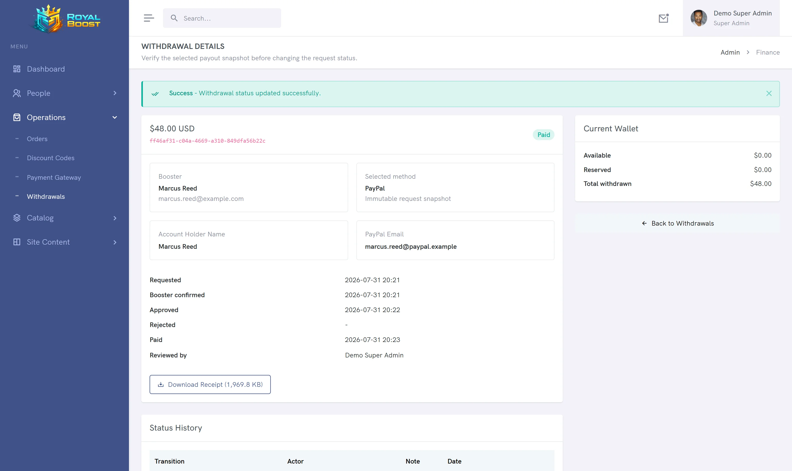The height and width of the screenshot is (471, 792).
Task: Expand the Catalog menu chevron
Action: (x=115, y=218)
